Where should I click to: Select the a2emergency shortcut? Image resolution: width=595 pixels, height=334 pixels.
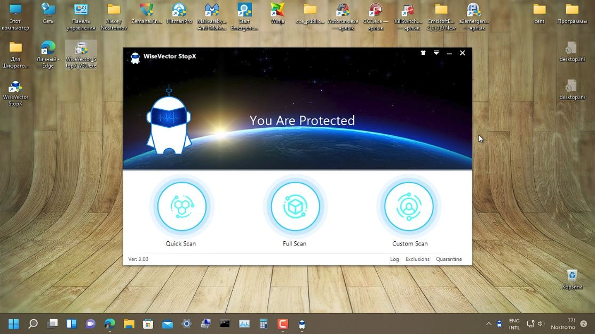click(473, 17)
